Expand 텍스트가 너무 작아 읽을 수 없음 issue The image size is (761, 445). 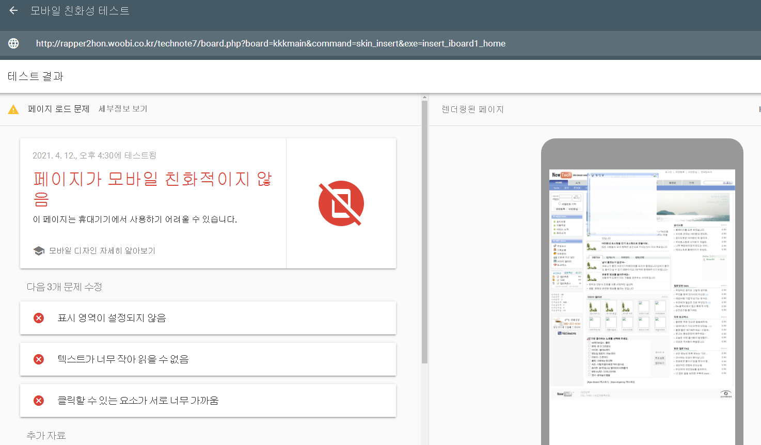pyautogui.click(x=208, y=359)
